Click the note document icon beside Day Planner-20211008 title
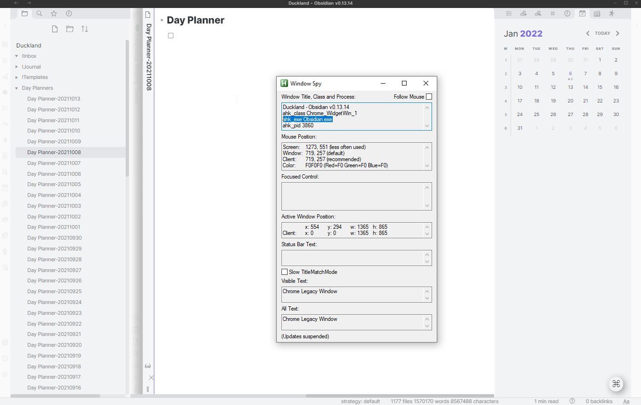Viewport: 641px width, 405px height. [x=148, y=15]
